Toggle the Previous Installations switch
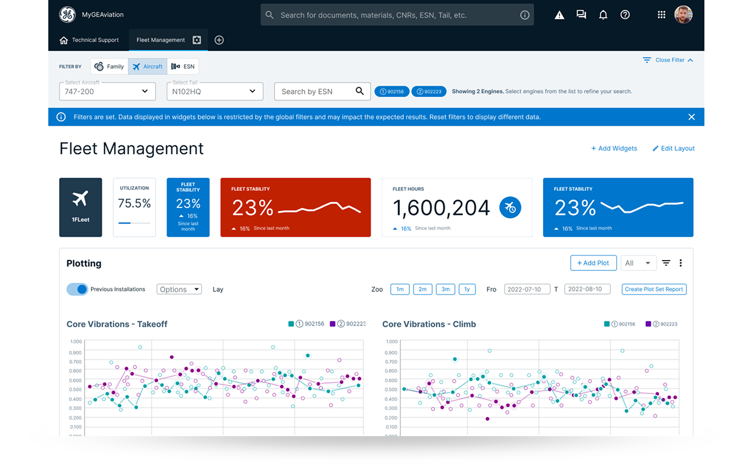This screenshot has width=750, height=467. coord(77,289)
